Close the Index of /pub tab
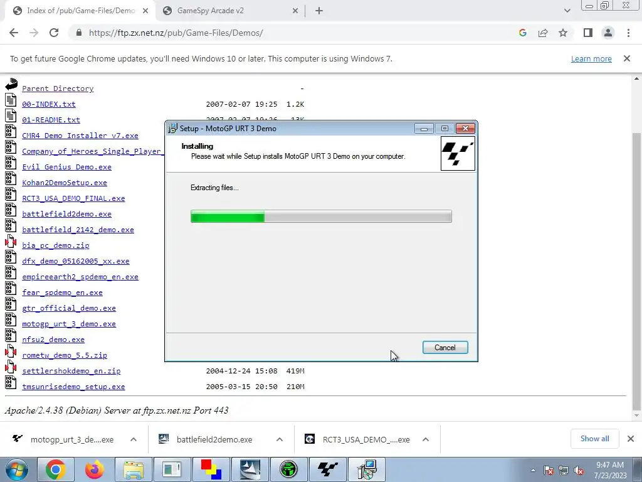The height and width of the screenshot is (482, 642). click(145, 11)
